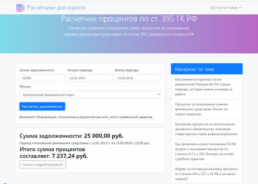This screenshot has width=258, height=184.
Task: Click the 'Начало периода' date field
Action: 89,78
